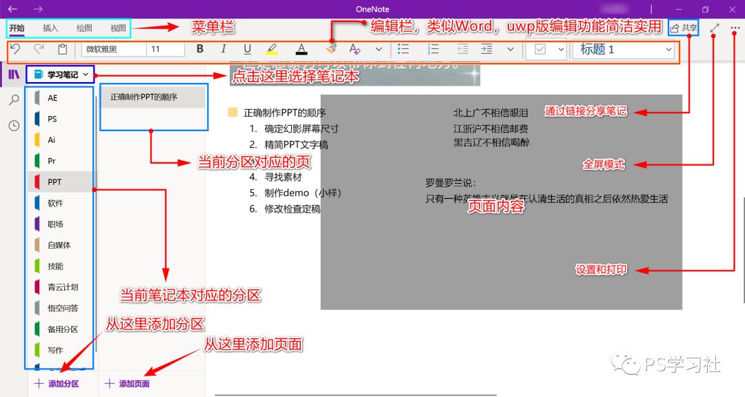This screenshot has width=745, height=397.
Task: Open the 绘图 tab
Action: (85, 28)
